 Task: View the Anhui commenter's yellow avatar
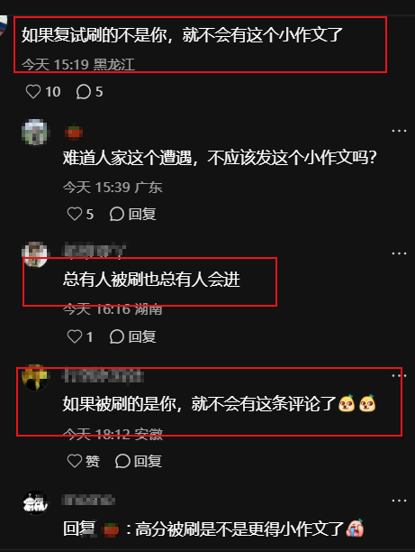coord(35,378)
